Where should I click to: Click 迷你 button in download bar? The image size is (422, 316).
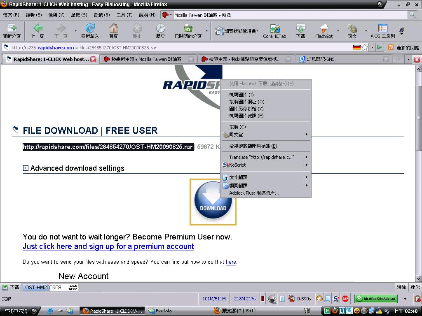415,287
